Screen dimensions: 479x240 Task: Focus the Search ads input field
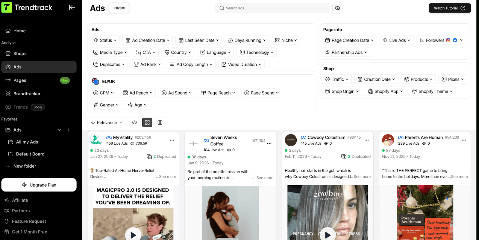click(x=272, y=8)
